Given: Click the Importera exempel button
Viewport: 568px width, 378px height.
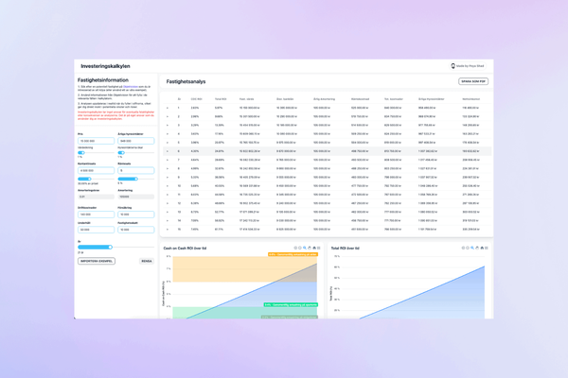Looking at the screenshot, I should coord(96,261).
